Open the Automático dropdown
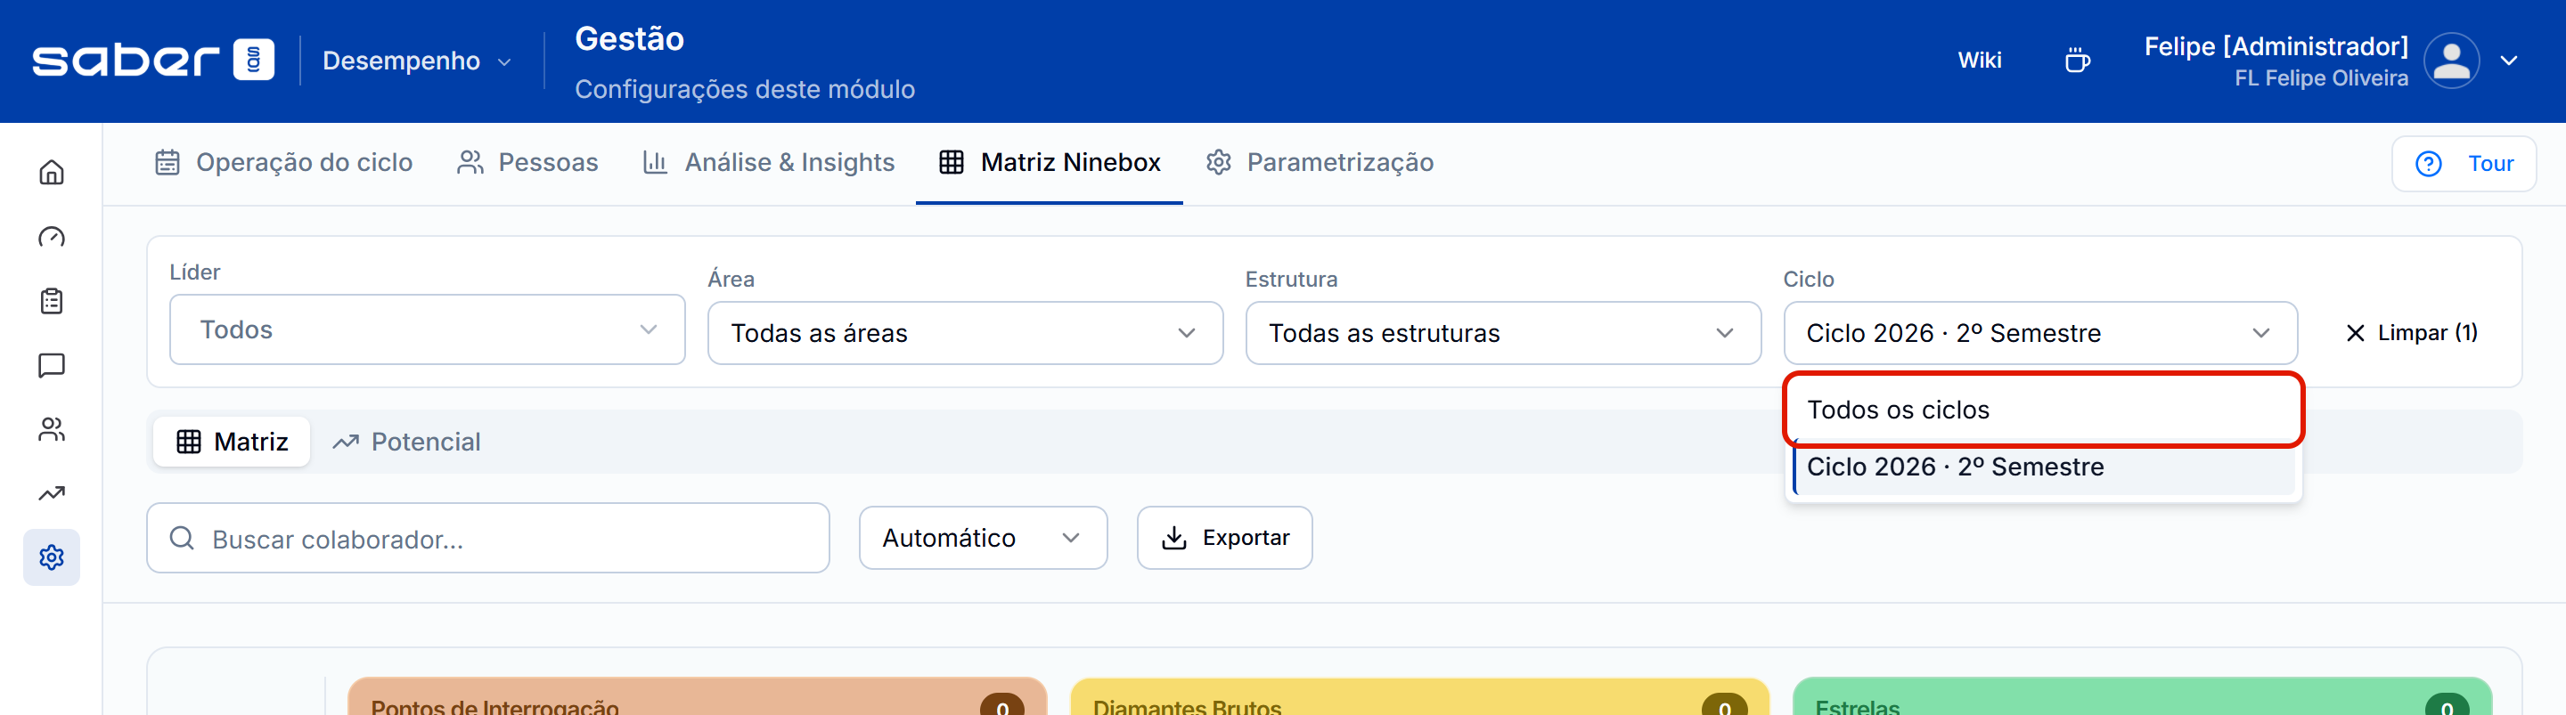The image size is (2566, 715). click(x=983, y=538)
